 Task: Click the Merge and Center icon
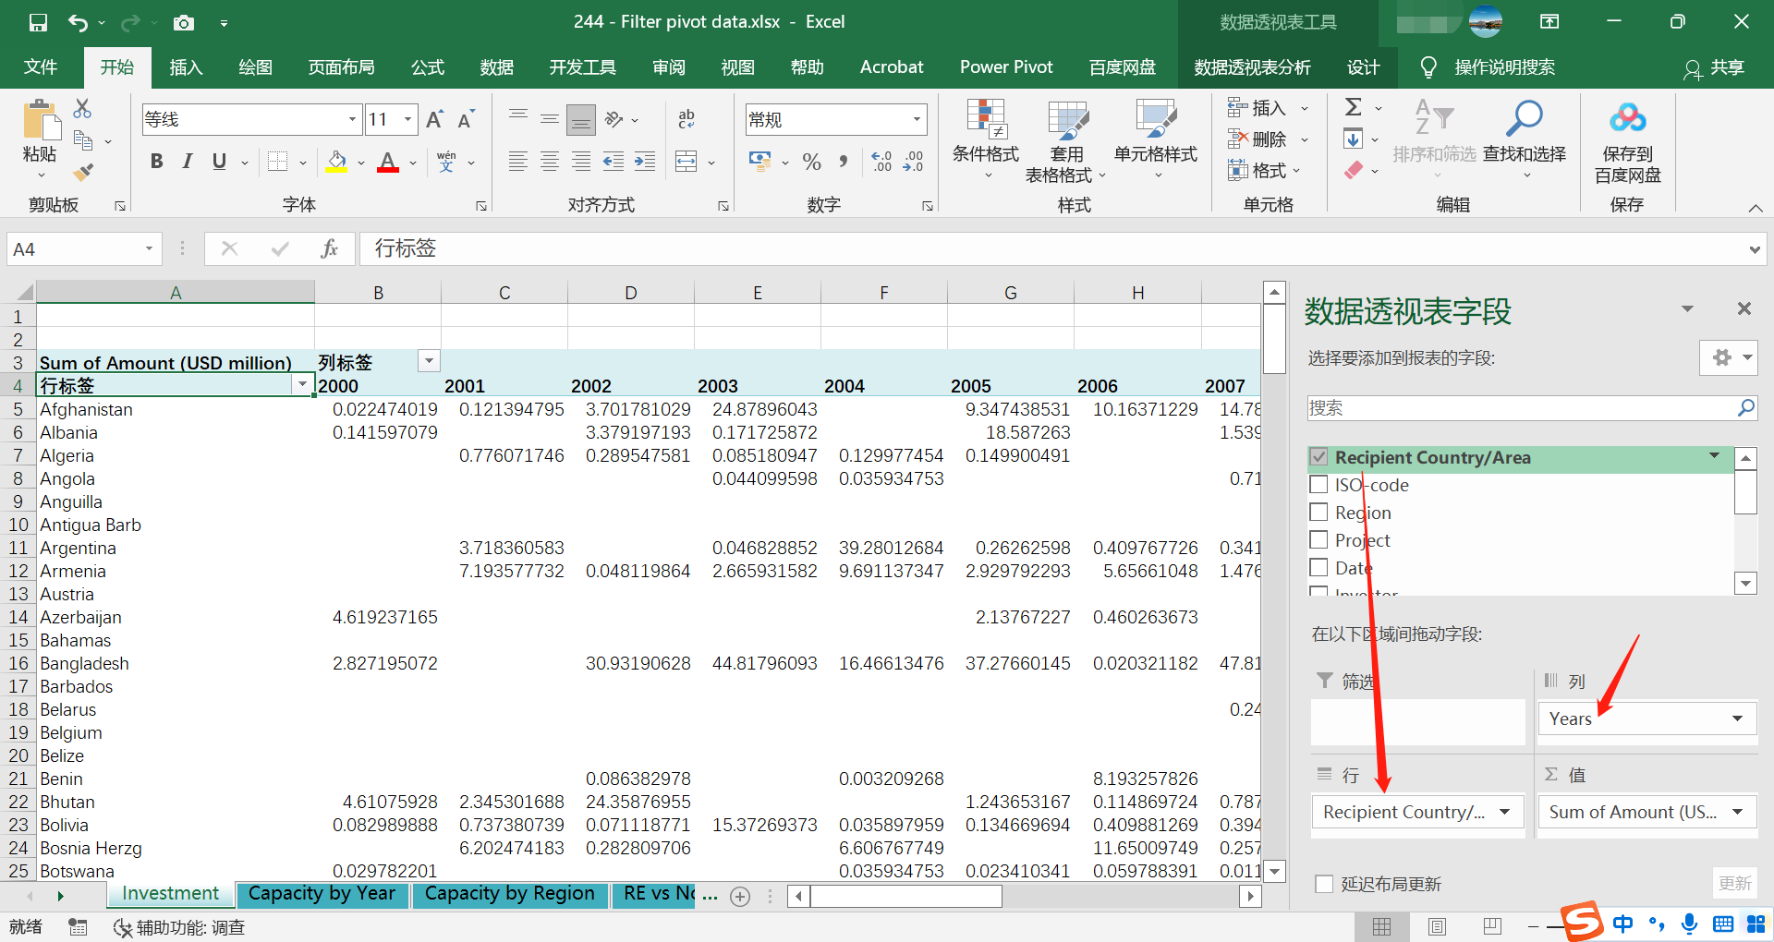(x=687, y=162)
